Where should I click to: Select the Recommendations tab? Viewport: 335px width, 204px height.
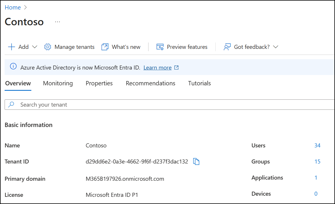click(x=150, y=83)
